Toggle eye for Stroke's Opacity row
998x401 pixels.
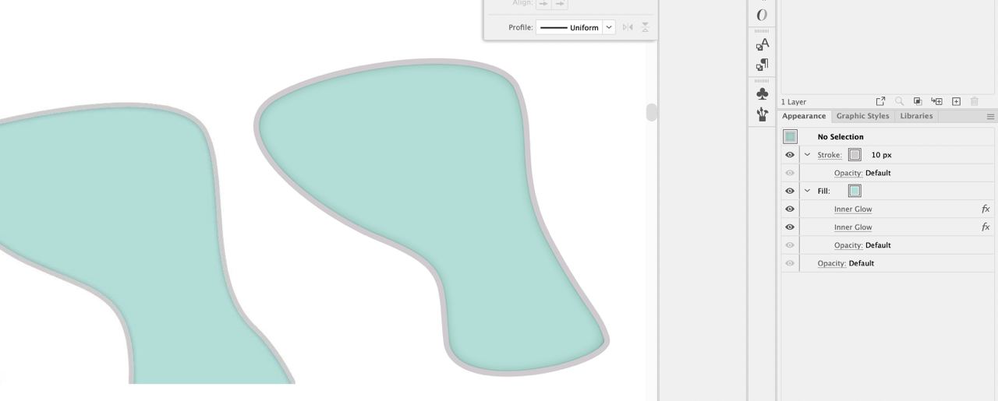(790, 173)
